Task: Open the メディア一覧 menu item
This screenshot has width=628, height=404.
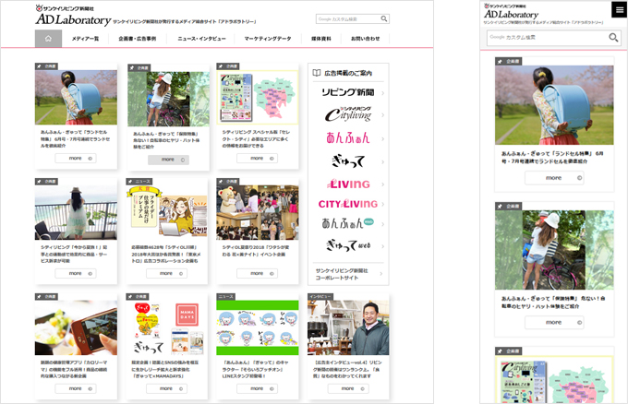Action: (85, 39)
